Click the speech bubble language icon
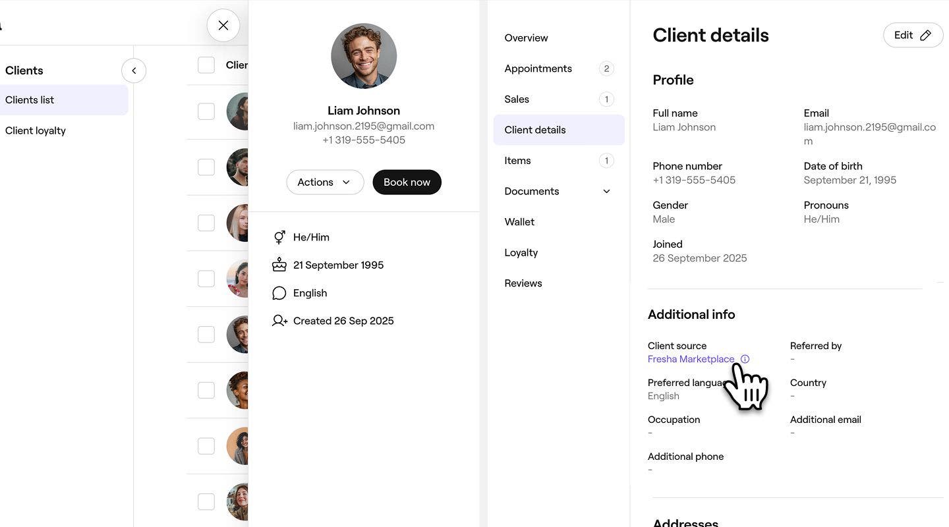This screenshot has height=527, width=949. pos(279,293)
